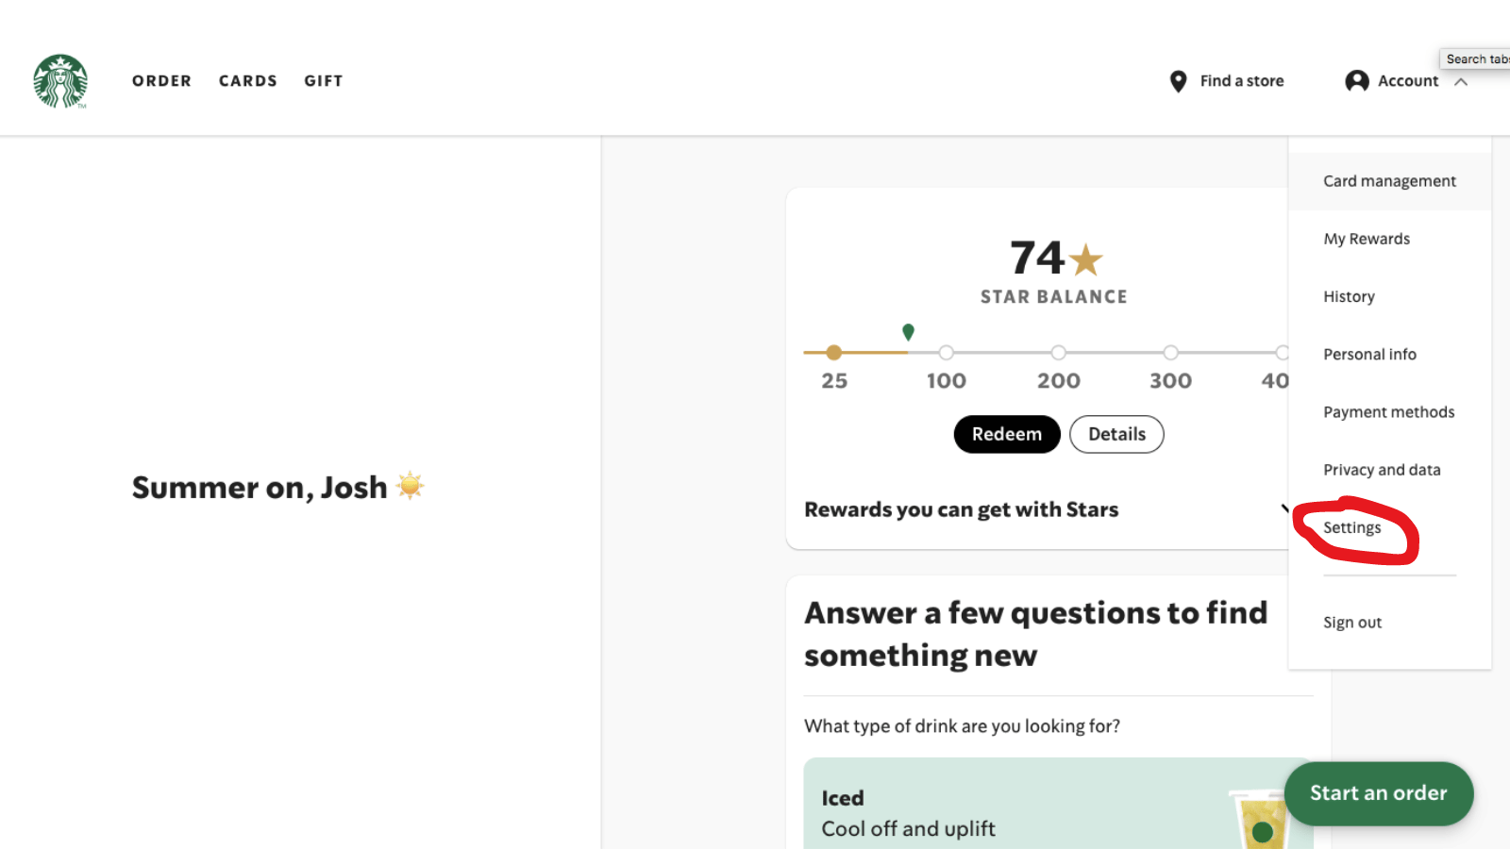Click the Starbucks siren logo
The width and height of the screenshot is (1510, 849).
click(x=60, y=81)
